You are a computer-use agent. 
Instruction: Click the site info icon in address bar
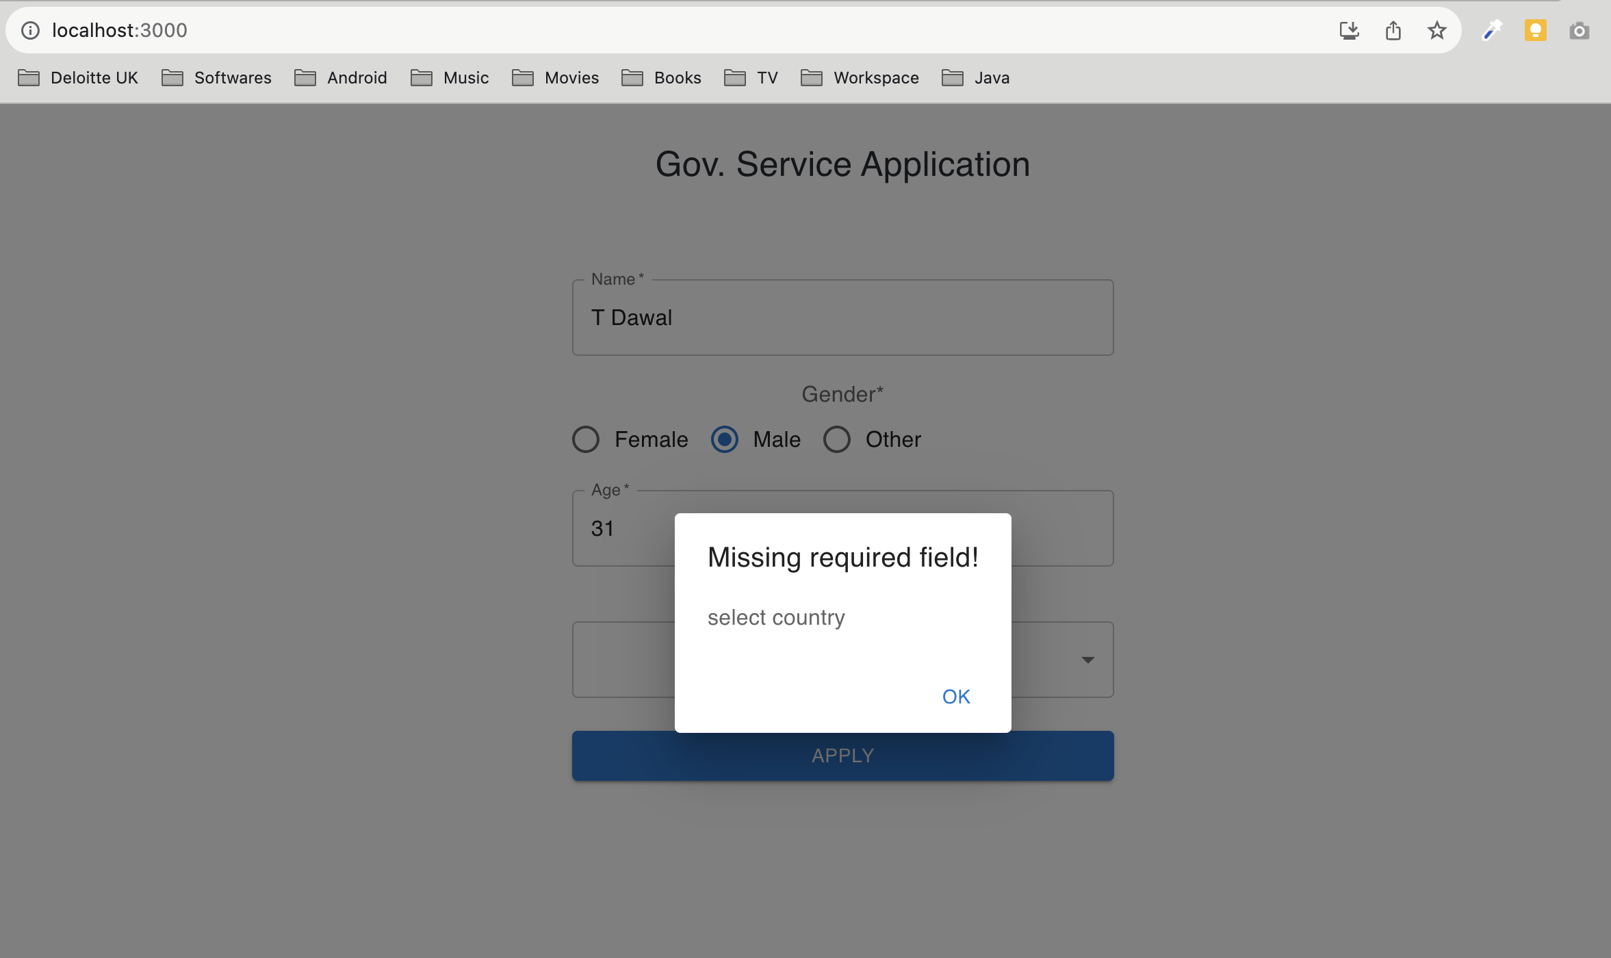(30, 30)
